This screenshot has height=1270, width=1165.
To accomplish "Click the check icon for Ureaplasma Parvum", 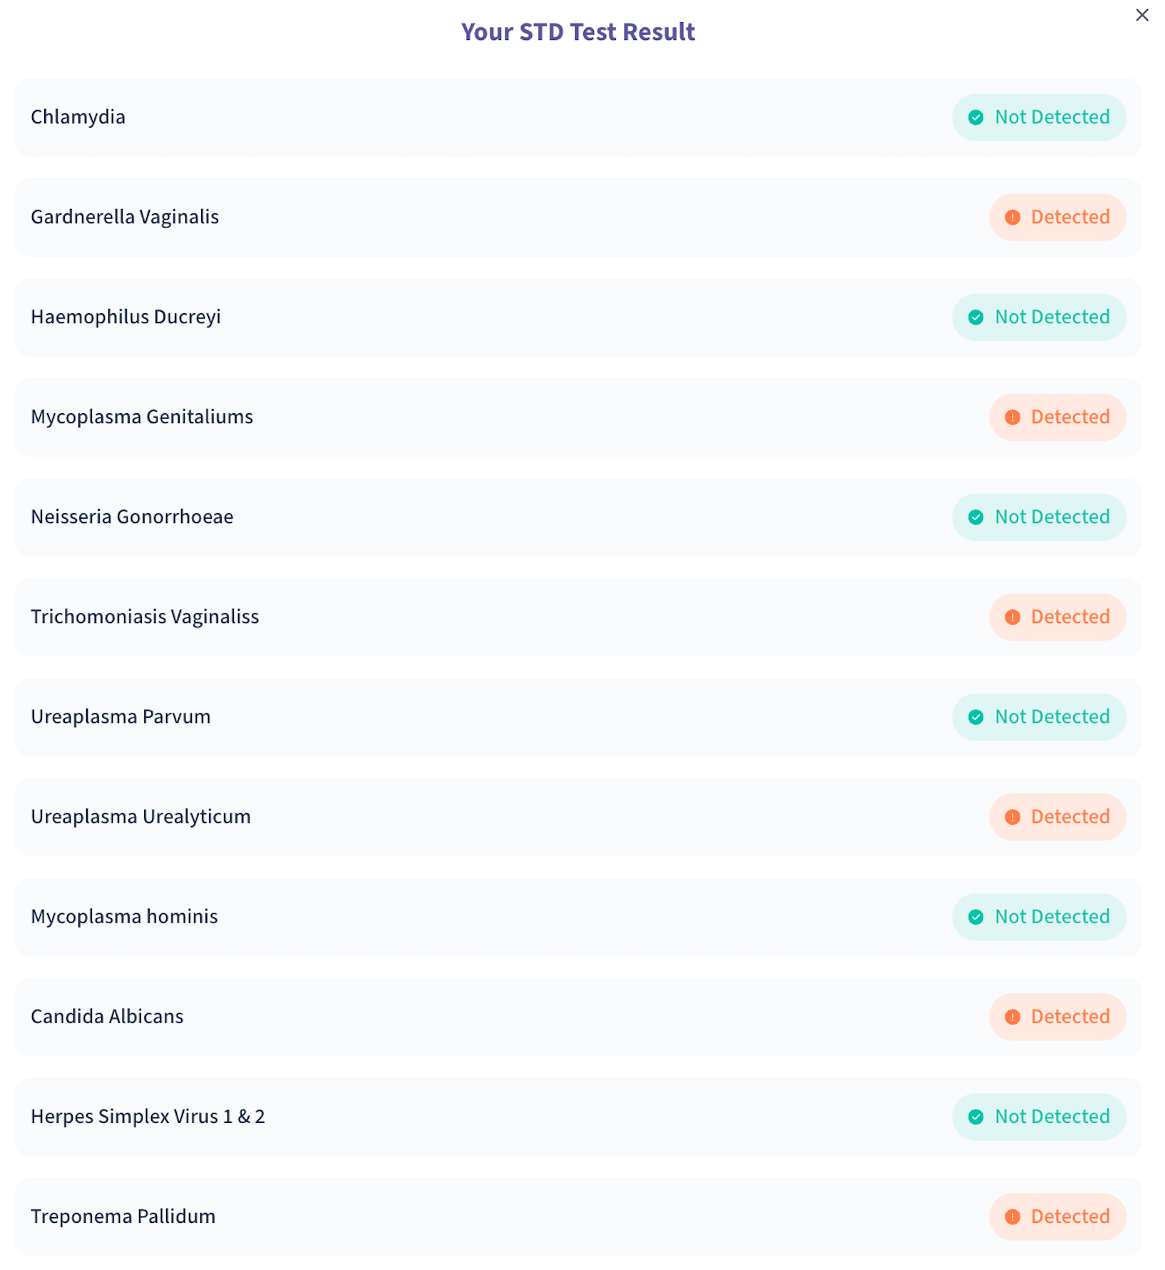I will point(976,717).
